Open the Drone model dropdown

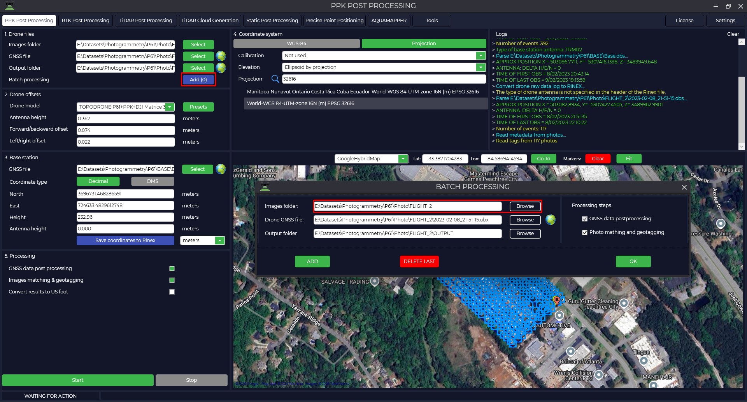pos(170,107)
